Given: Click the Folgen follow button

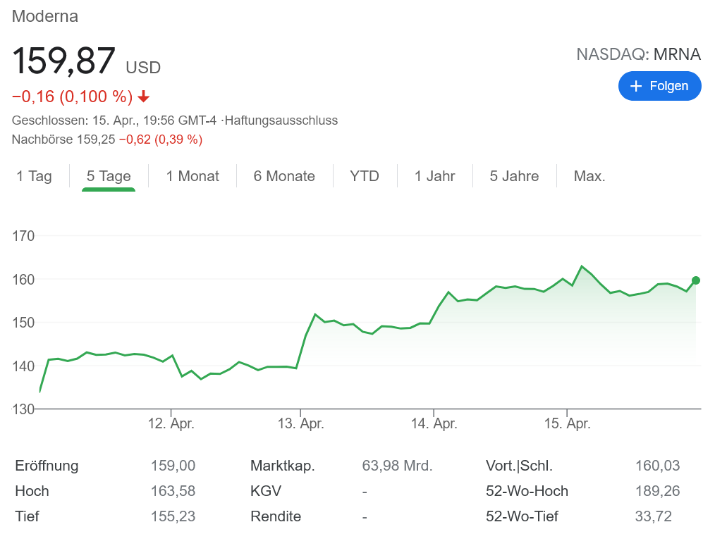Looking at the screenshot, I should pos(659,86).
